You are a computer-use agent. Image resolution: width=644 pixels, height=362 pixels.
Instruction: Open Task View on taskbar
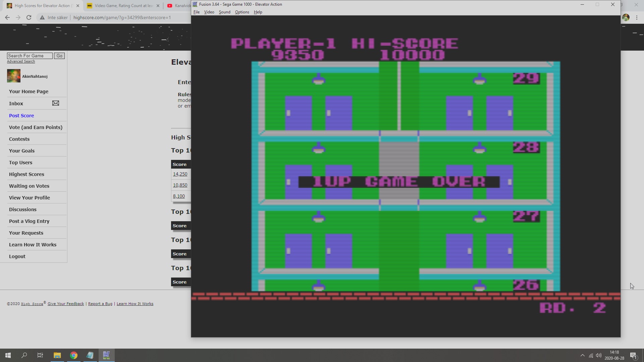[x=40, y=355]
